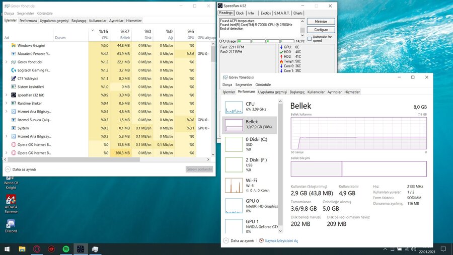Collapse processes window with Daha az ayrıntı
This screenshot has width=453, height=255.
[21, 169]
